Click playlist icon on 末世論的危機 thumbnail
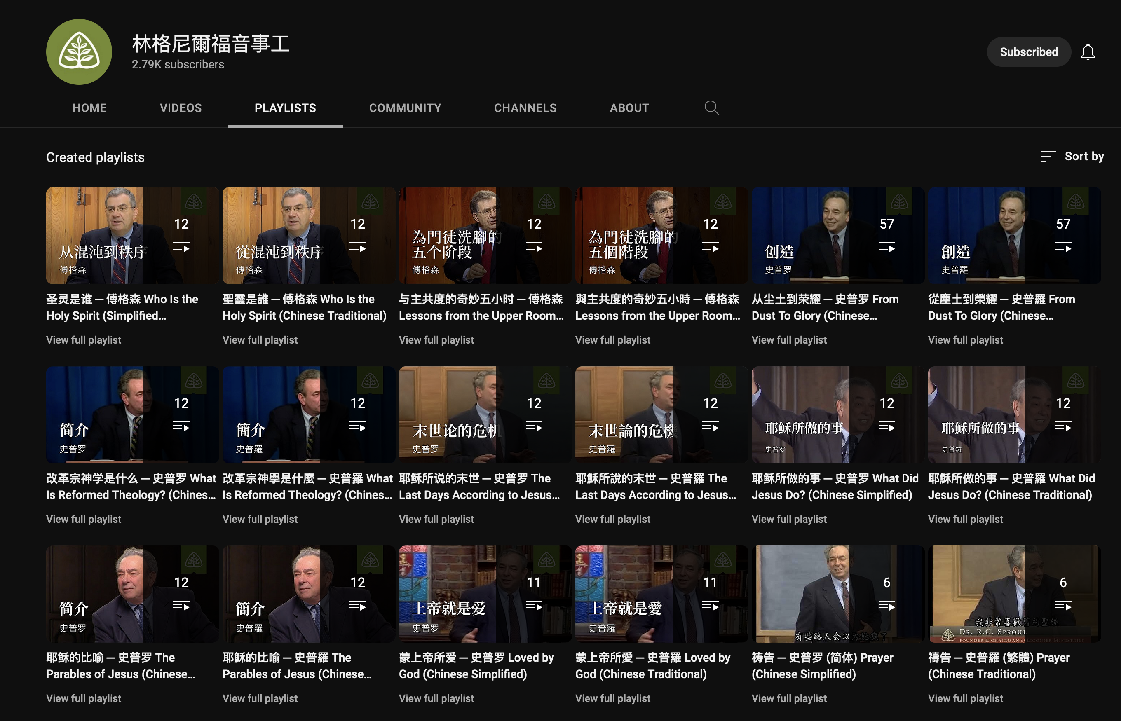1121x721 pixels. [711, 426]
